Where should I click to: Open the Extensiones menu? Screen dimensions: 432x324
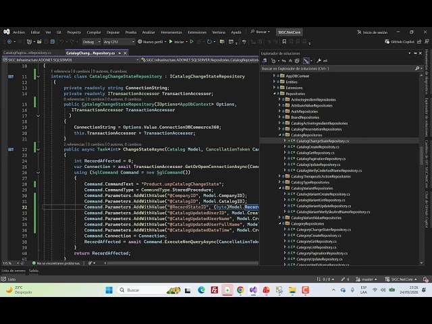pyautogui.click(x=197, y=32)
